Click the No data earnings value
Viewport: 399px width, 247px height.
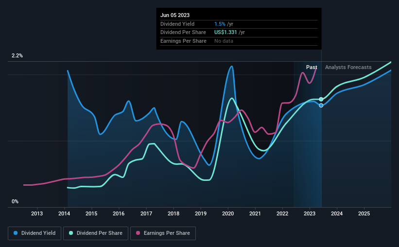tap(224, 41)
